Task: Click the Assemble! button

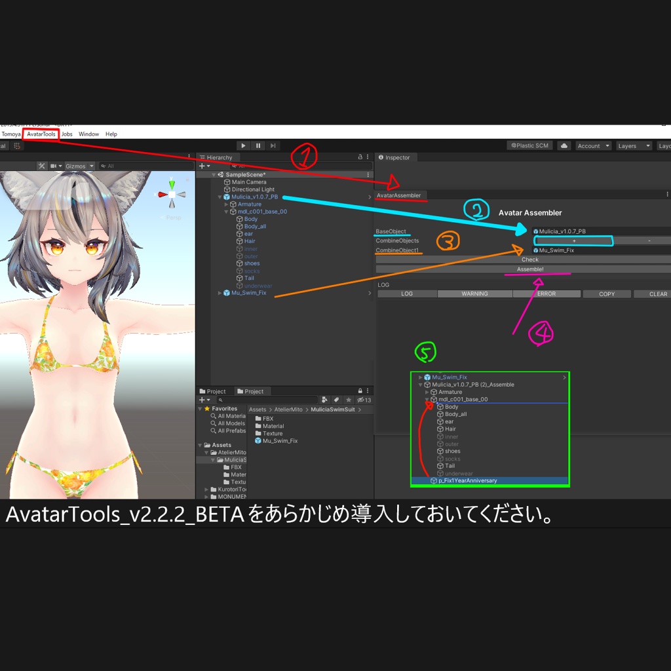Action: coord(524,269)
